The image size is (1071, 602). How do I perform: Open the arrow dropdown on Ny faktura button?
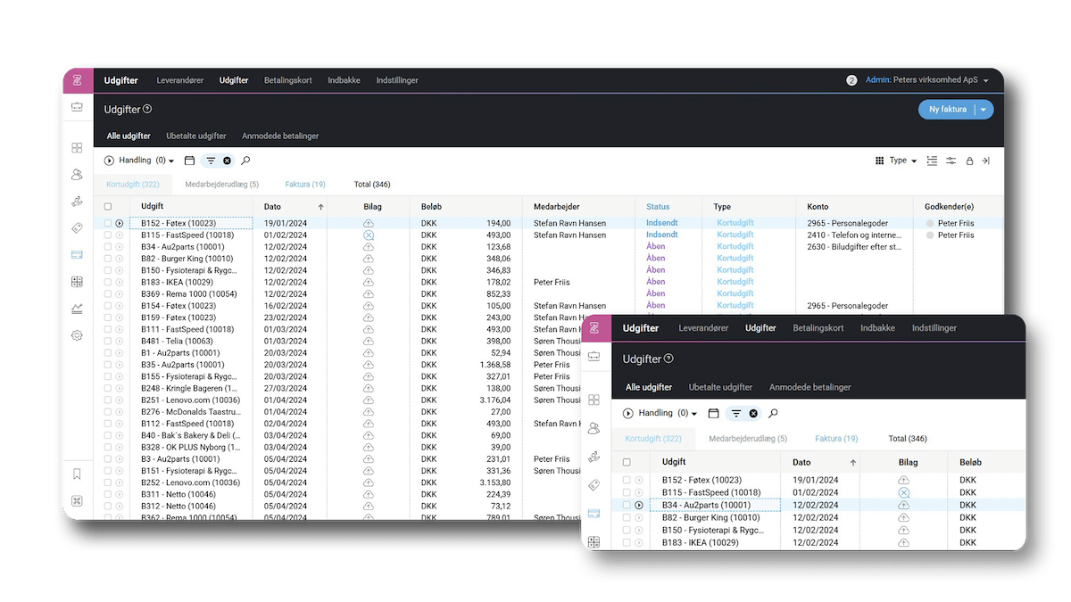click(984, 110)
